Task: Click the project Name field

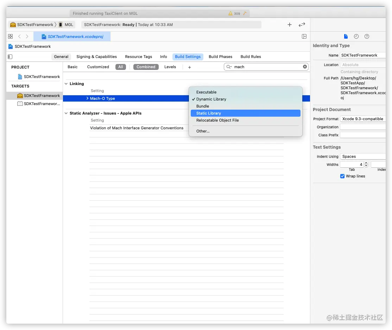Action: [363, 55]
